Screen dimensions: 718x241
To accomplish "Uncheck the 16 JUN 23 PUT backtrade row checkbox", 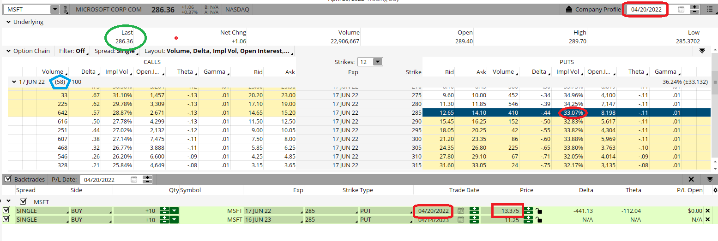I will point(6,219).
